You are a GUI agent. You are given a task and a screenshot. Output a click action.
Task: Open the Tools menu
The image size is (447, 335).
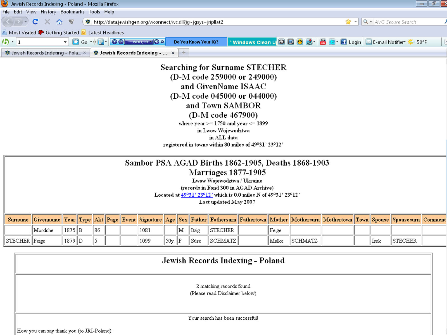point(94,12)
